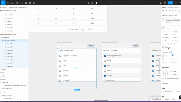Click the Present play icon
The width and height of the screenshot is (181, 102).
176,3
